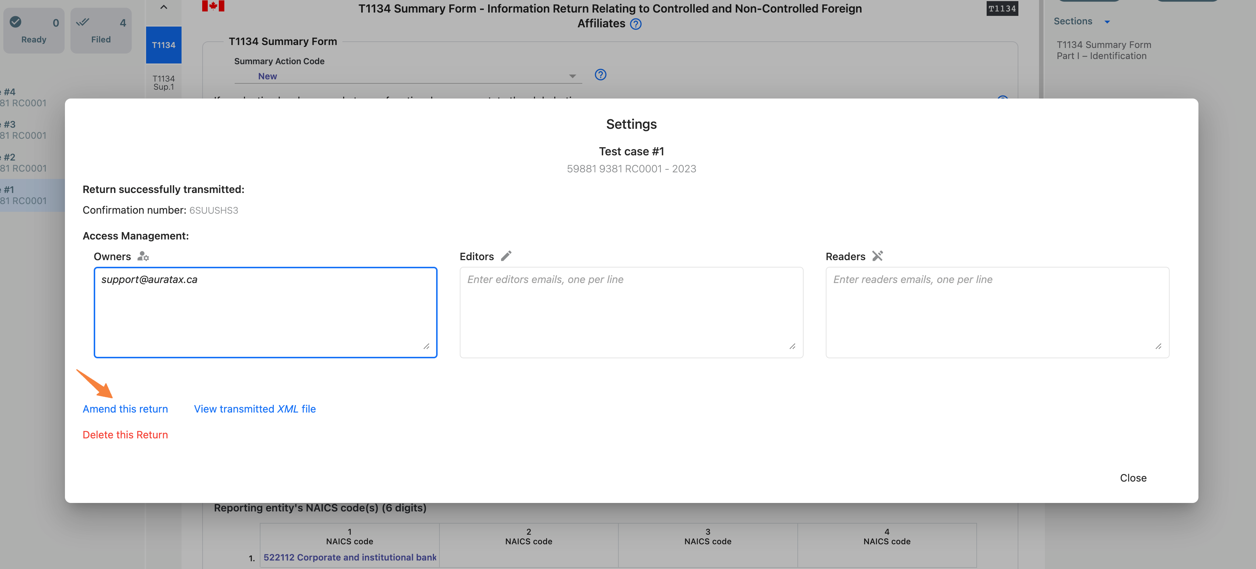Viewport: 1256px width, 569px height.
Task: Open the Summary Action Code dropdown
Action: click(x=572, y=76)
